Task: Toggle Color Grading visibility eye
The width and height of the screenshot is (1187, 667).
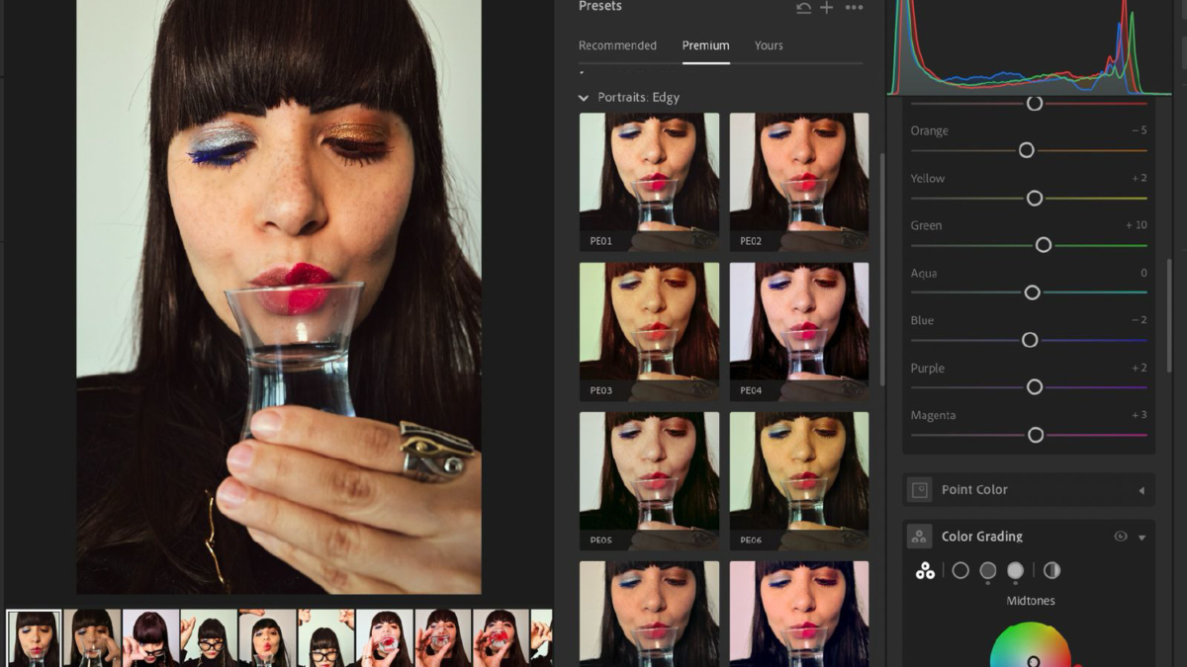Action: tap(1121, 537)
